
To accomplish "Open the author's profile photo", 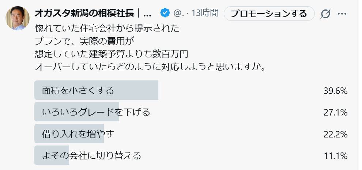I will click(18, 18).
